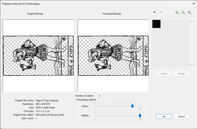Screen dimensions: 197x129
Task: Click scroll down arrow in color list
Action: [x=192, y=65]
